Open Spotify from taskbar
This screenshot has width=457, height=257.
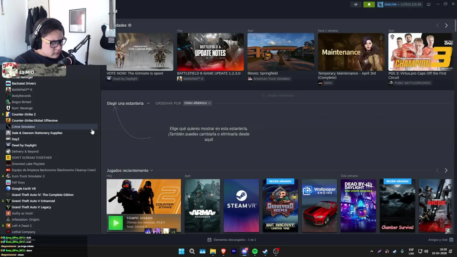click(255, 251)
